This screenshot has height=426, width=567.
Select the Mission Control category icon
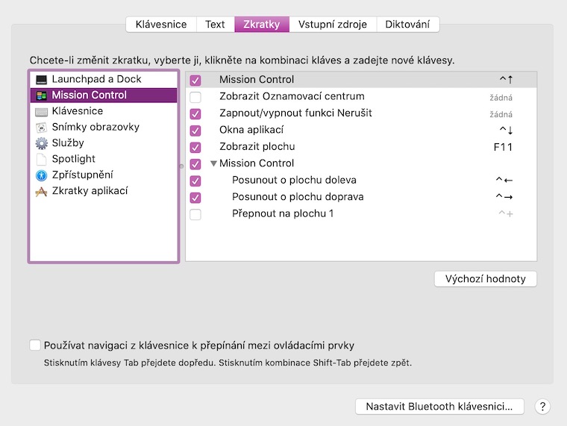pos(41,95)
